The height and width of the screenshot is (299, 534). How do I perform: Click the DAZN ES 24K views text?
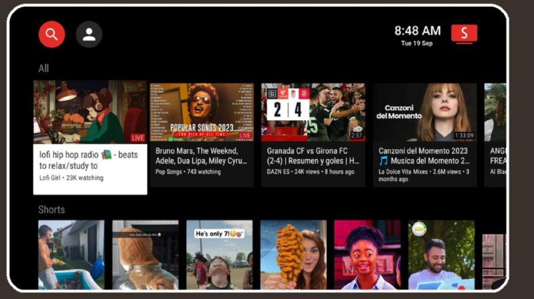pos(310,172)
